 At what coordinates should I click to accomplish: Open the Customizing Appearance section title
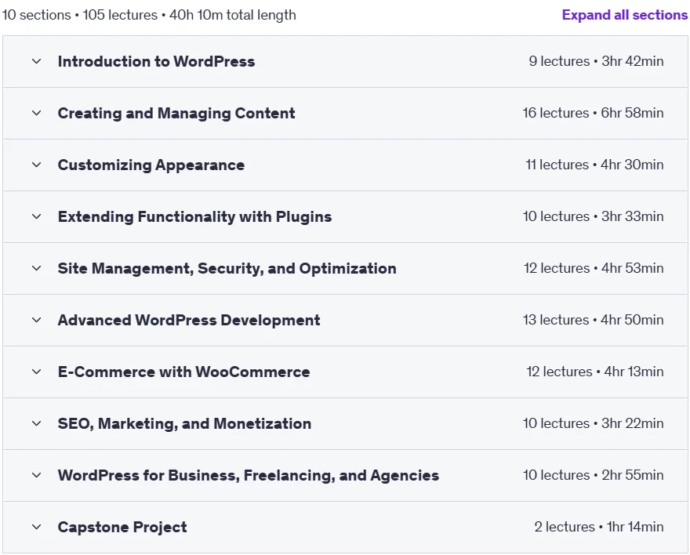point(151,165)
